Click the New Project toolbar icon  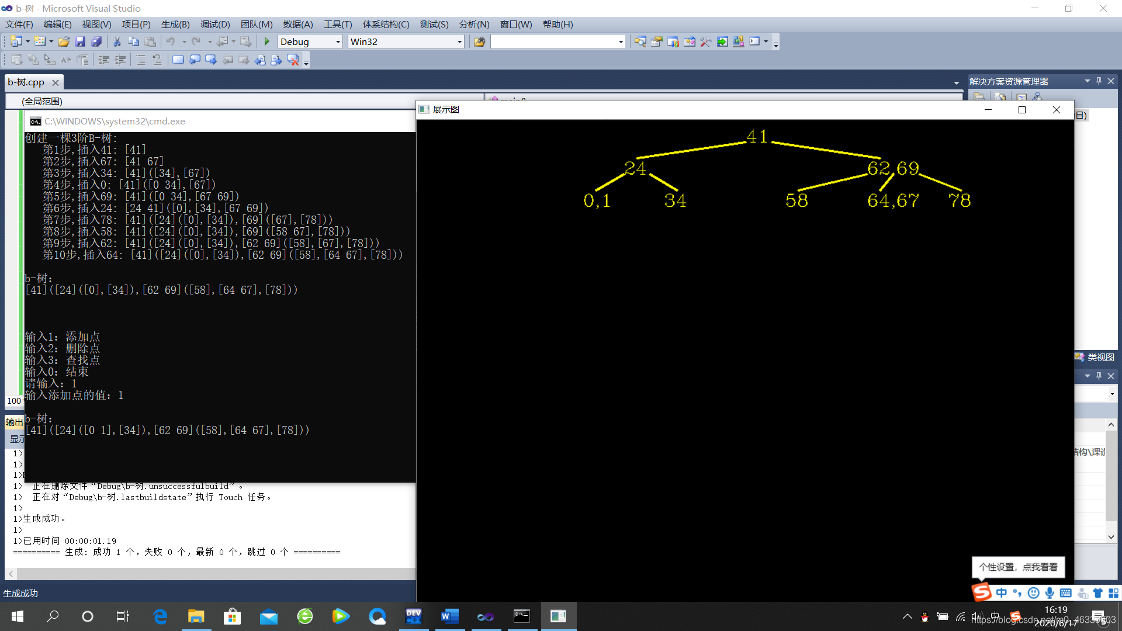[x=16, y=41]
